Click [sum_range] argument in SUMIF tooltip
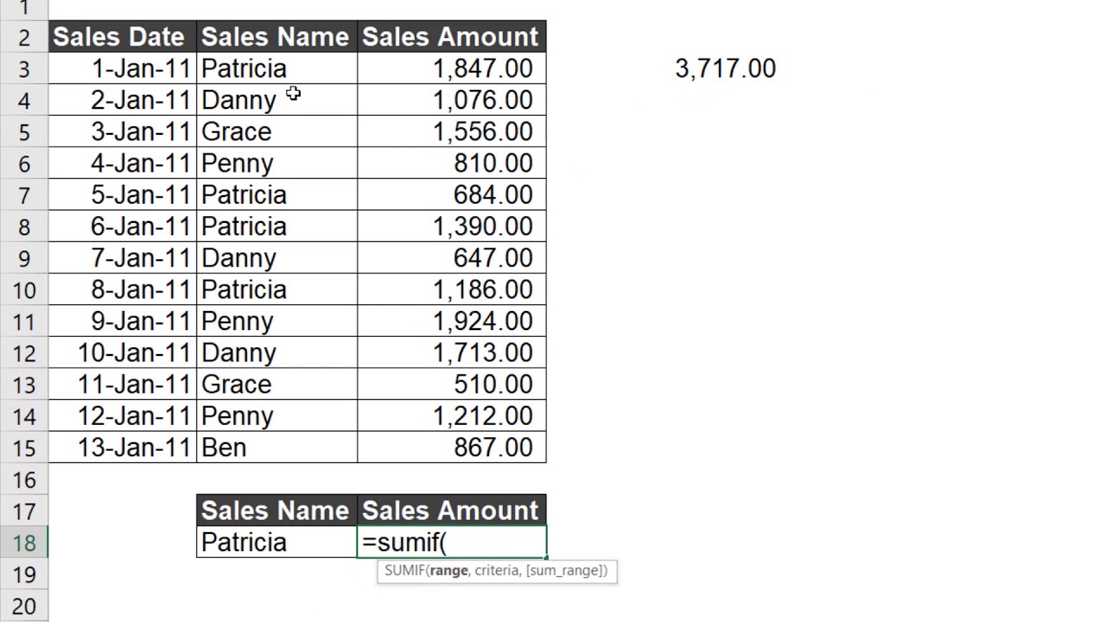The height and width of the screenshot is (622, 1106). click(566, 570)
